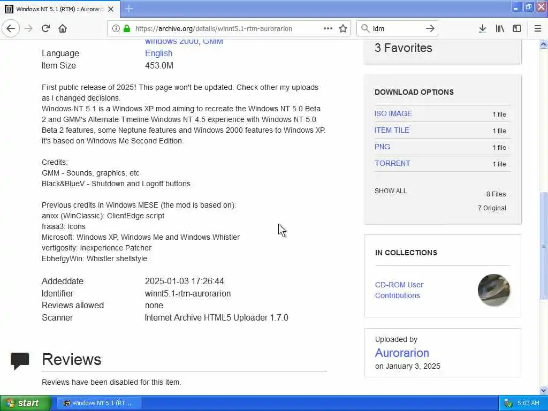Click Internet Archive HTML5 Uploader 1.7.0 text

[x=216, y=317]
